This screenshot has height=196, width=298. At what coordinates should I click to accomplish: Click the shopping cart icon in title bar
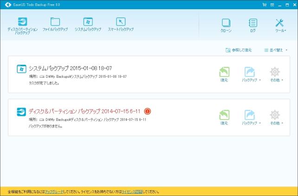[265, 5]
